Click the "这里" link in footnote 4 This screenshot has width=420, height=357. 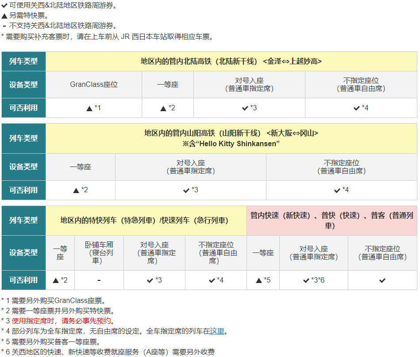(x=217, y=331)
